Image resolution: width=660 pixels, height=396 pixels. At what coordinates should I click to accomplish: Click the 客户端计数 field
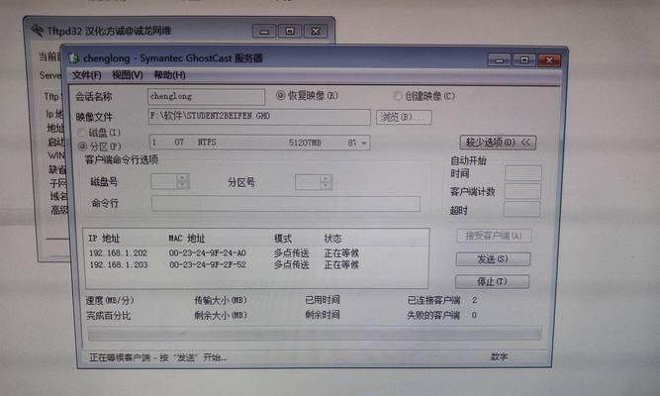522,191
